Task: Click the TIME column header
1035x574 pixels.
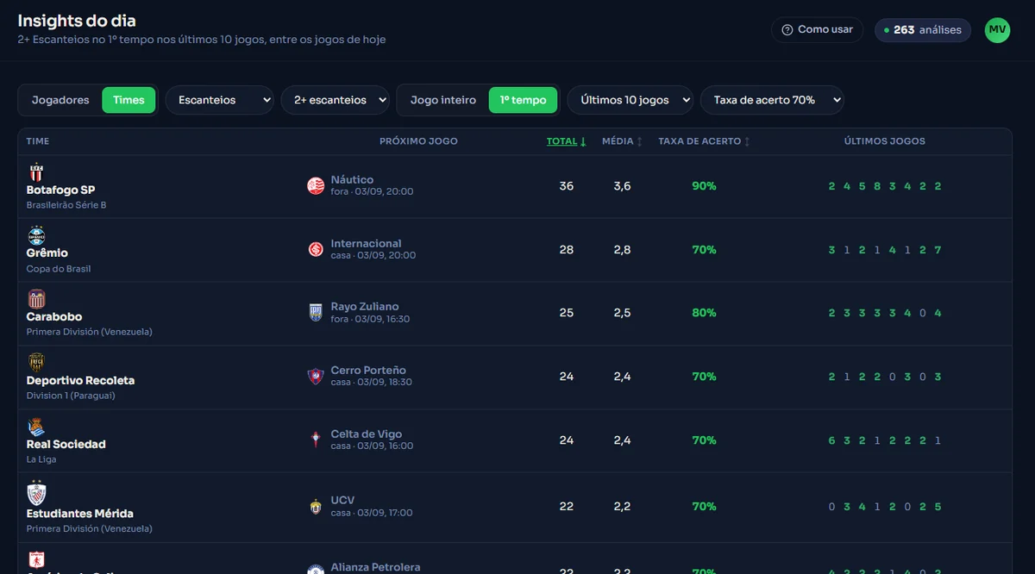Action: tap(38, 141)
